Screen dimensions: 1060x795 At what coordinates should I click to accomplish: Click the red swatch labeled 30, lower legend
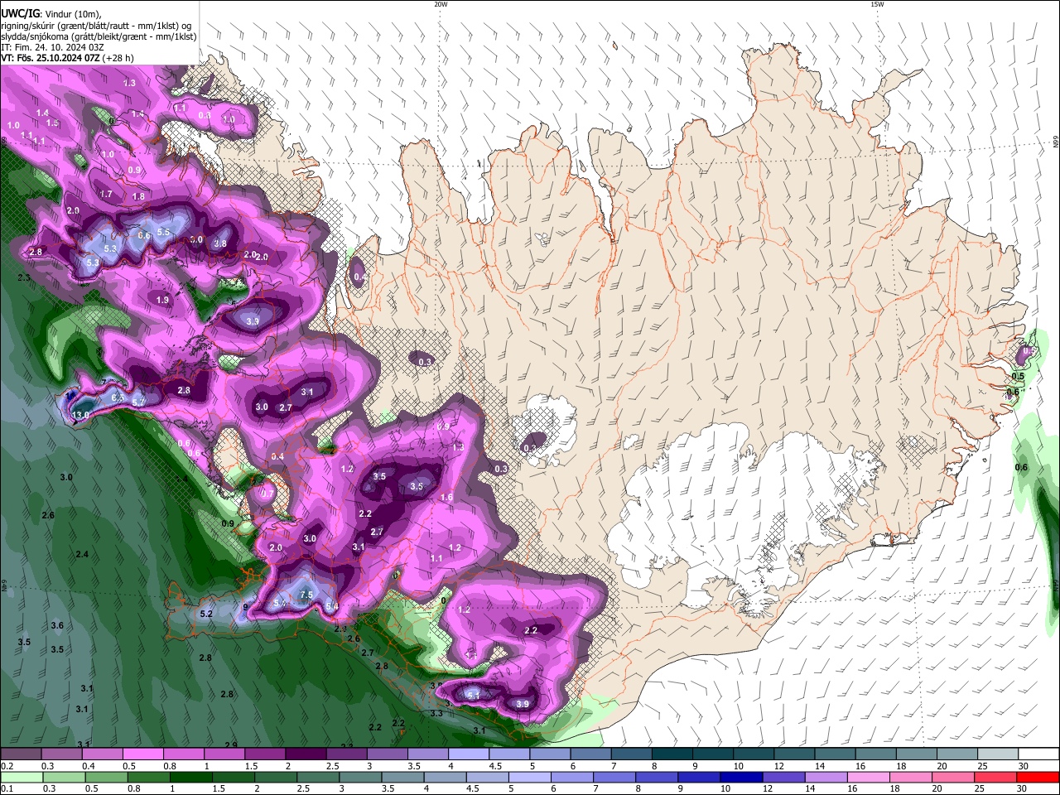point(1036,777)
